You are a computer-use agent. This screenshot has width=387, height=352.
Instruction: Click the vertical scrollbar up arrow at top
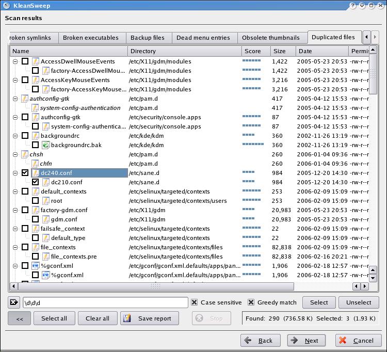click(373, 50)
